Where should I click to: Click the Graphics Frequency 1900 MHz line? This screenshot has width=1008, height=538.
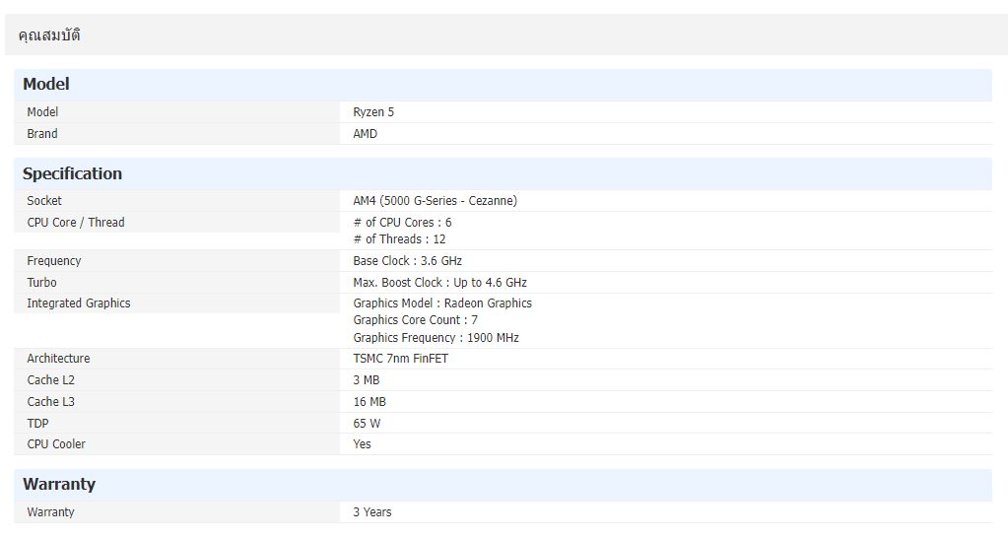[436, 338]
